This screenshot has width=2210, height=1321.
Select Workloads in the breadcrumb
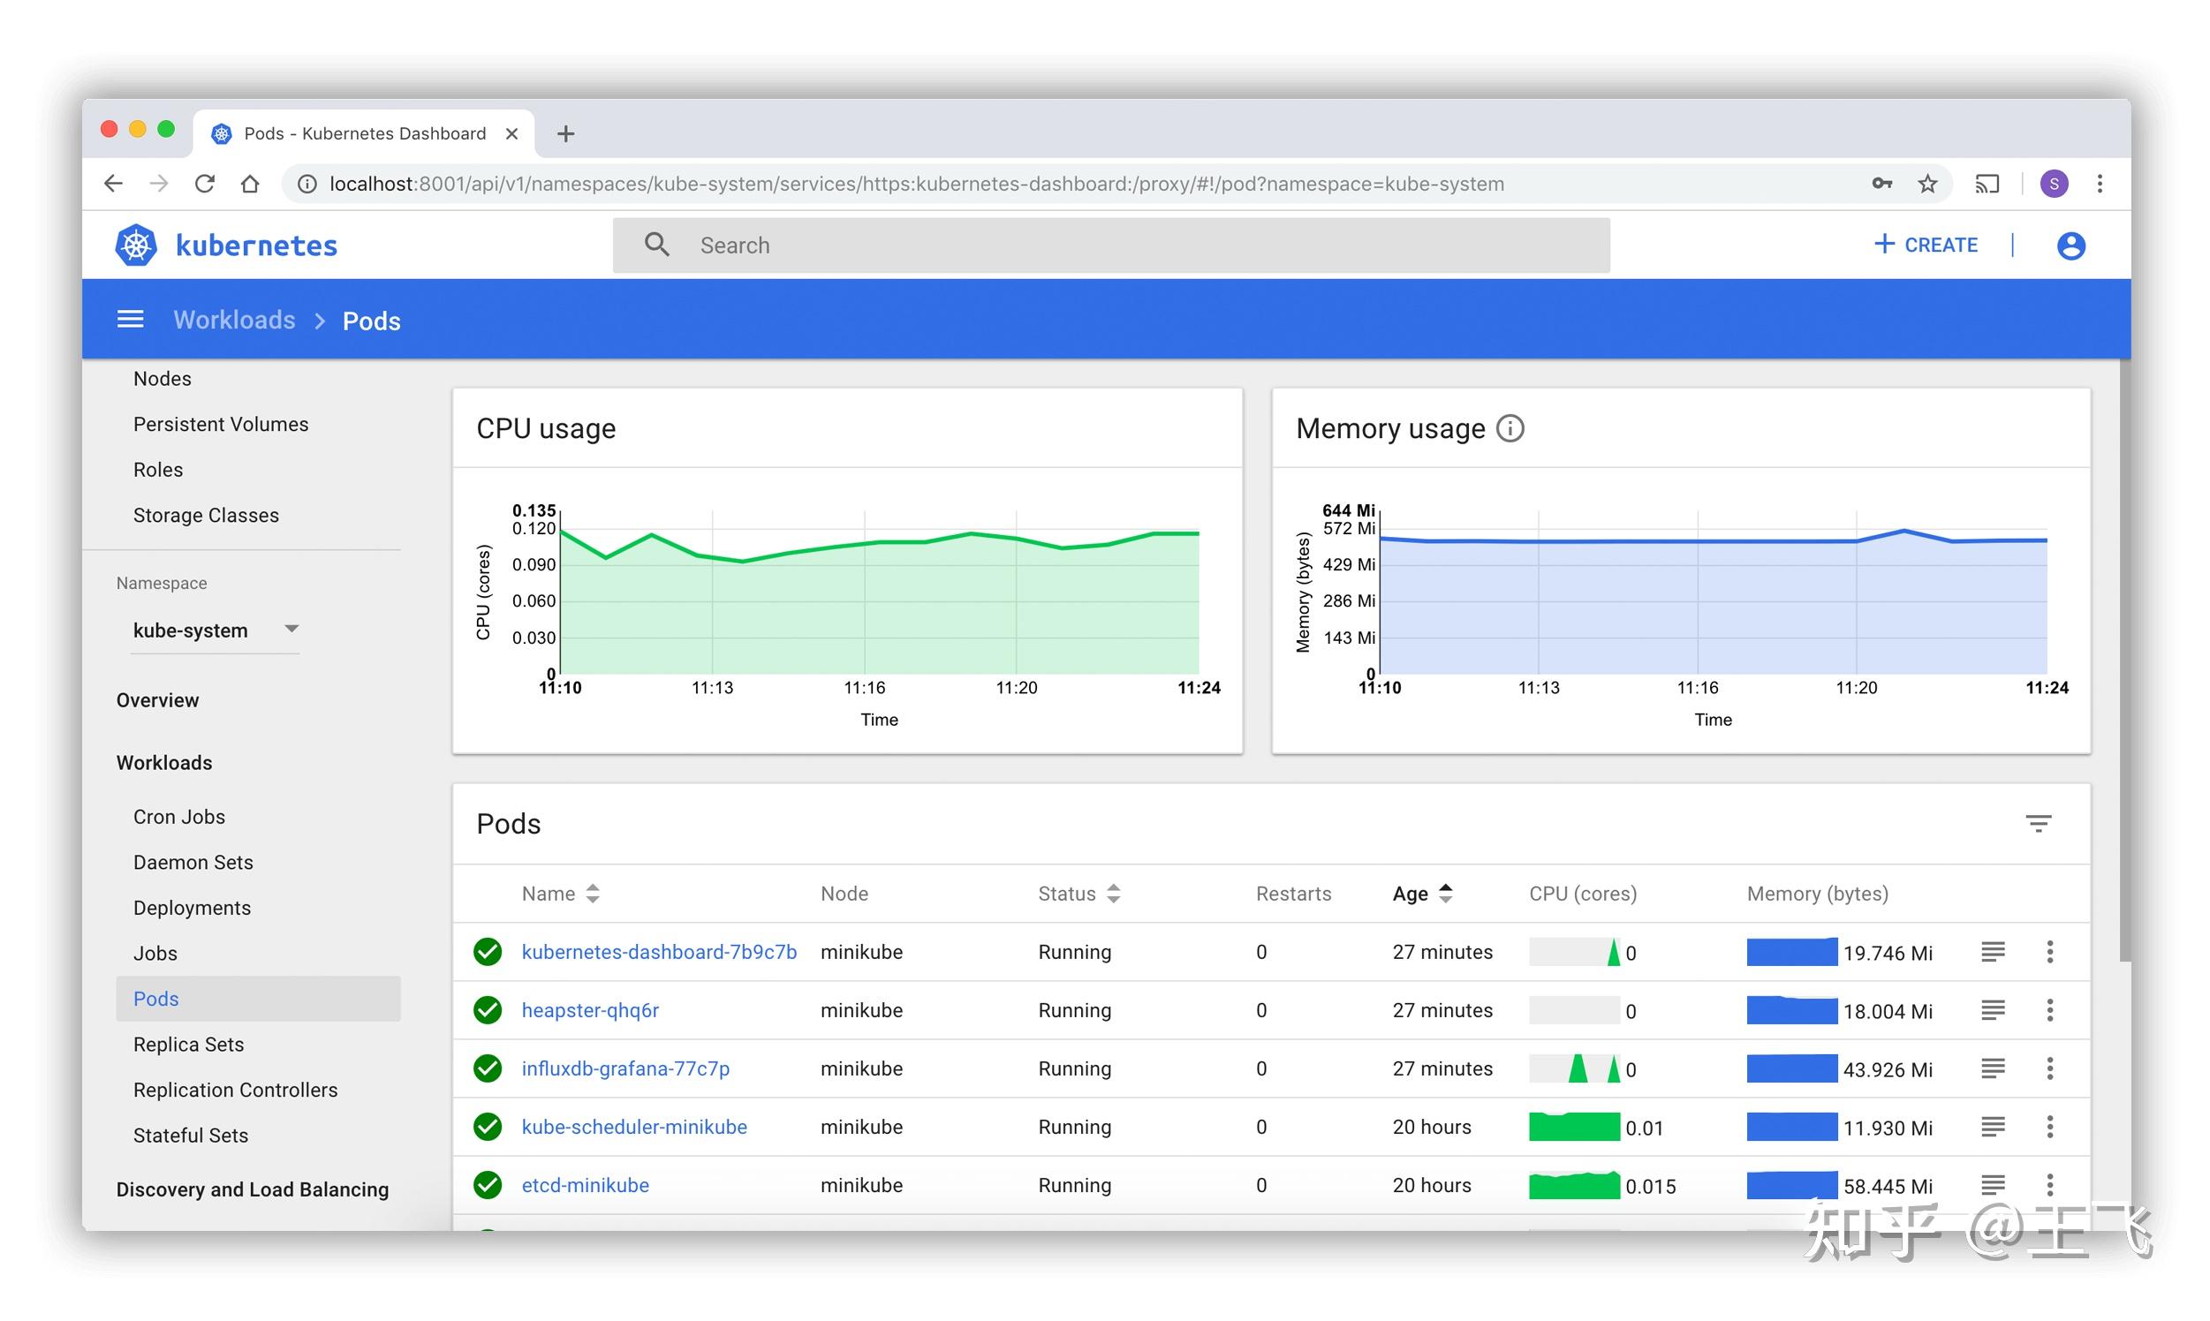(233, 320)
